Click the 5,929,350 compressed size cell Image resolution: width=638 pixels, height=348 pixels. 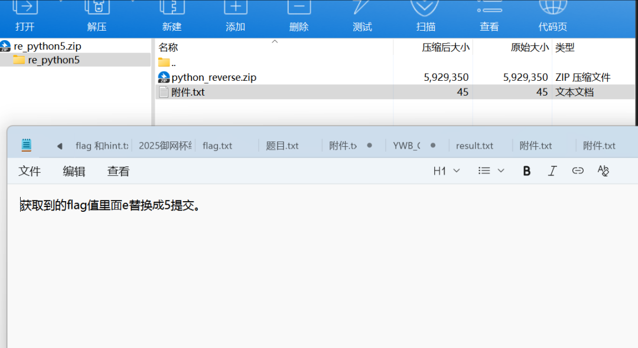pos(446,77)
